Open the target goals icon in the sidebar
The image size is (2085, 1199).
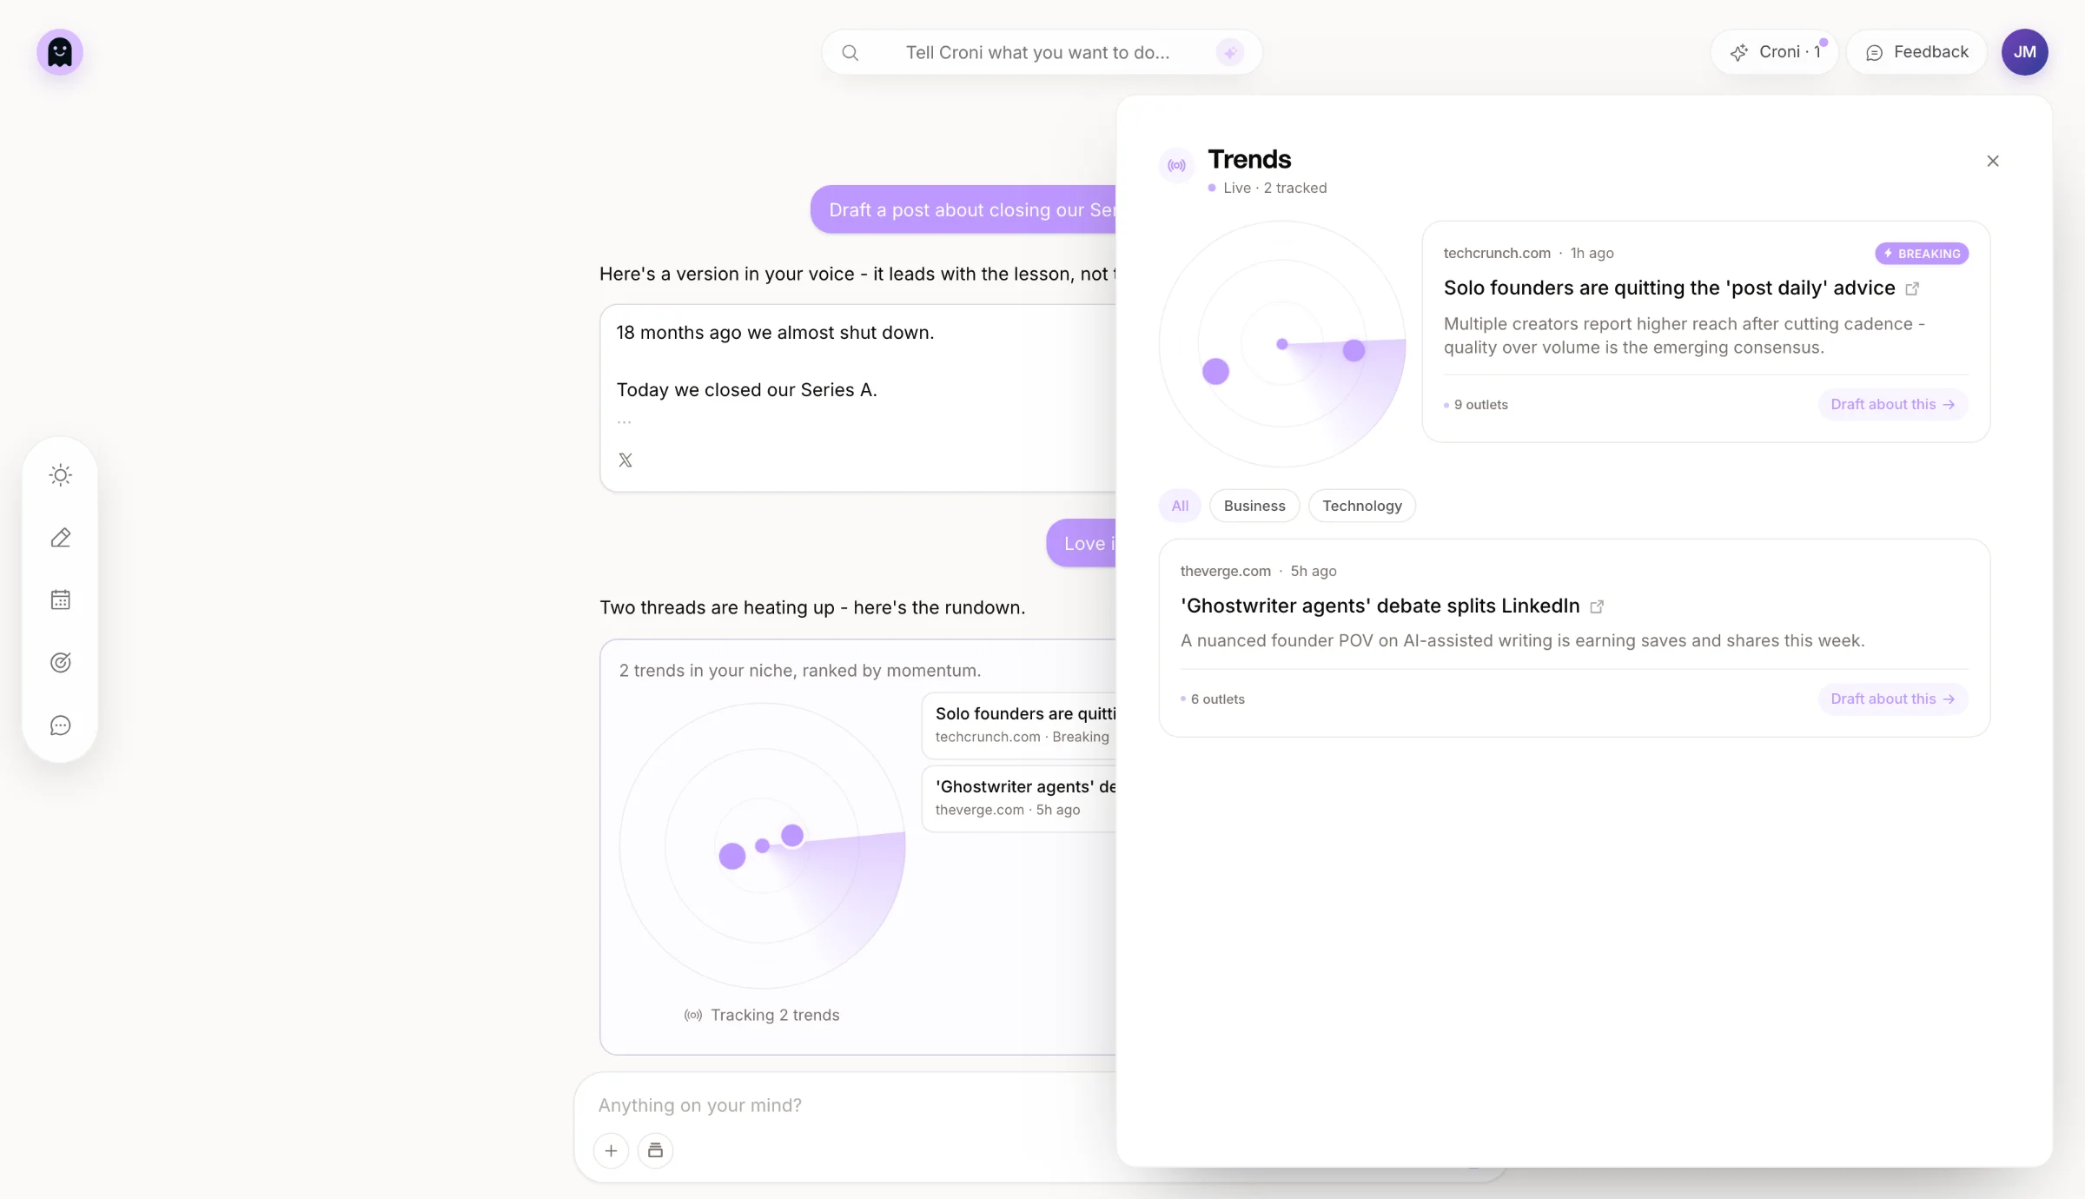click(x=61, y=663)
